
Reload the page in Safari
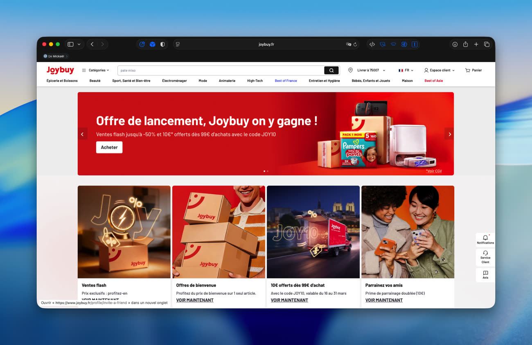[355, 45]
